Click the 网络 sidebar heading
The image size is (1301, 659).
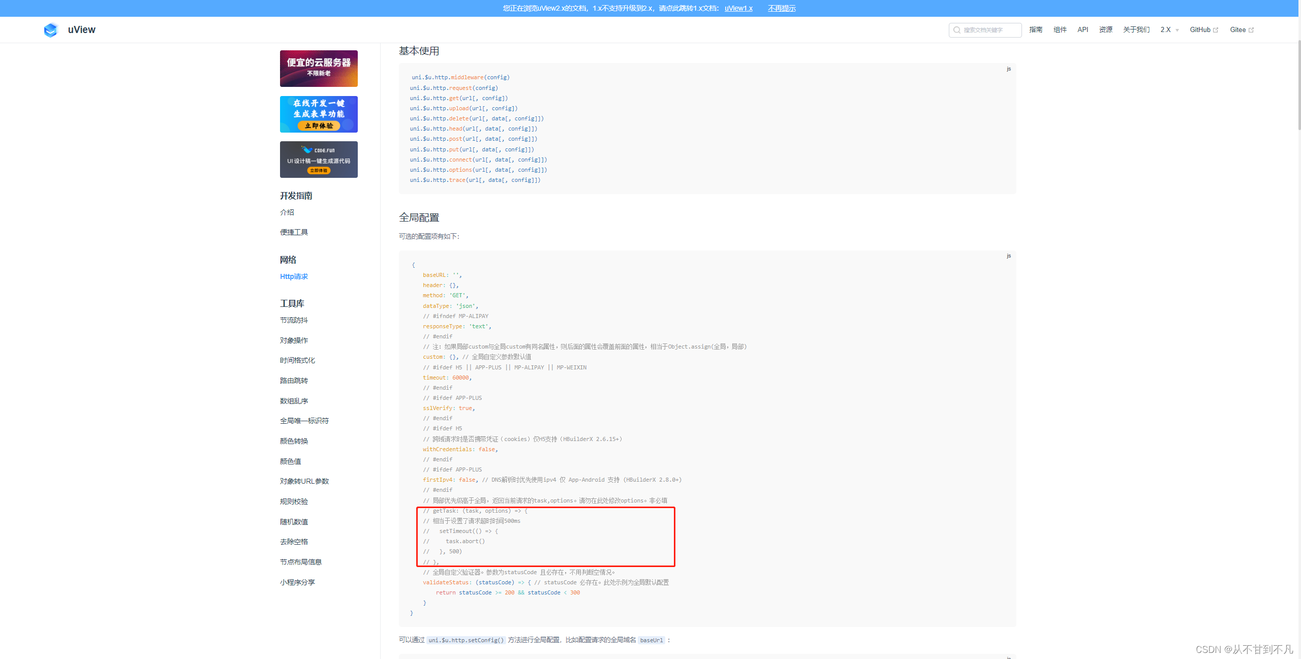pyautogui.click(x=288, y=260)
